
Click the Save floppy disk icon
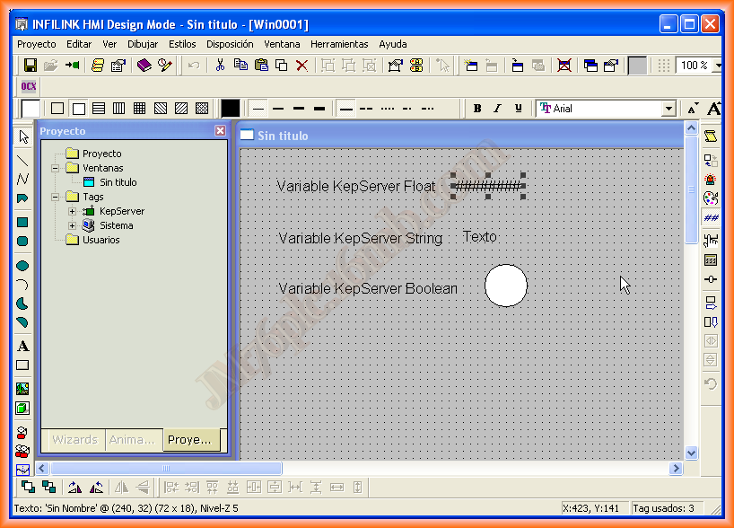click(30, 66)
